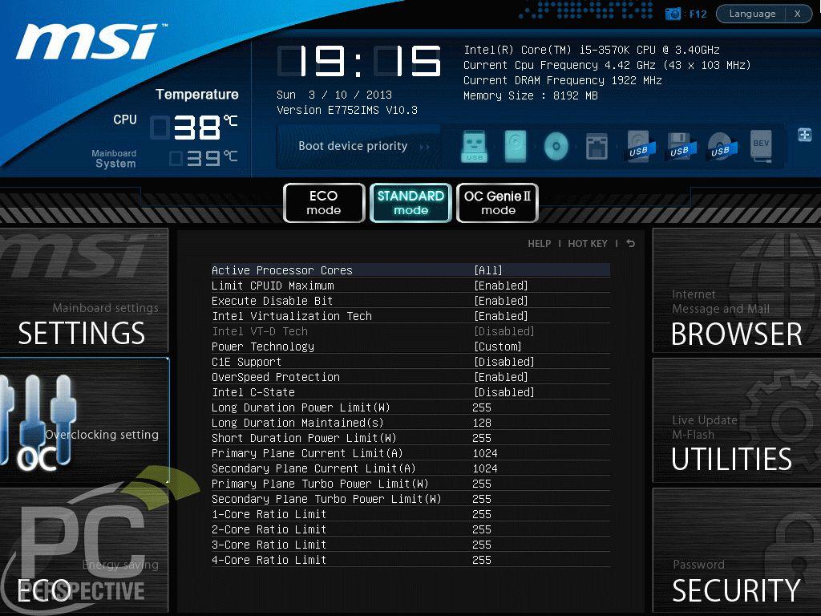Click the CPU temperature 38 reading

(x=194, y=128)
